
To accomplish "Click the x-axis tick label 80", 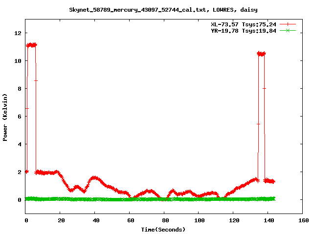I will (165, 220).
